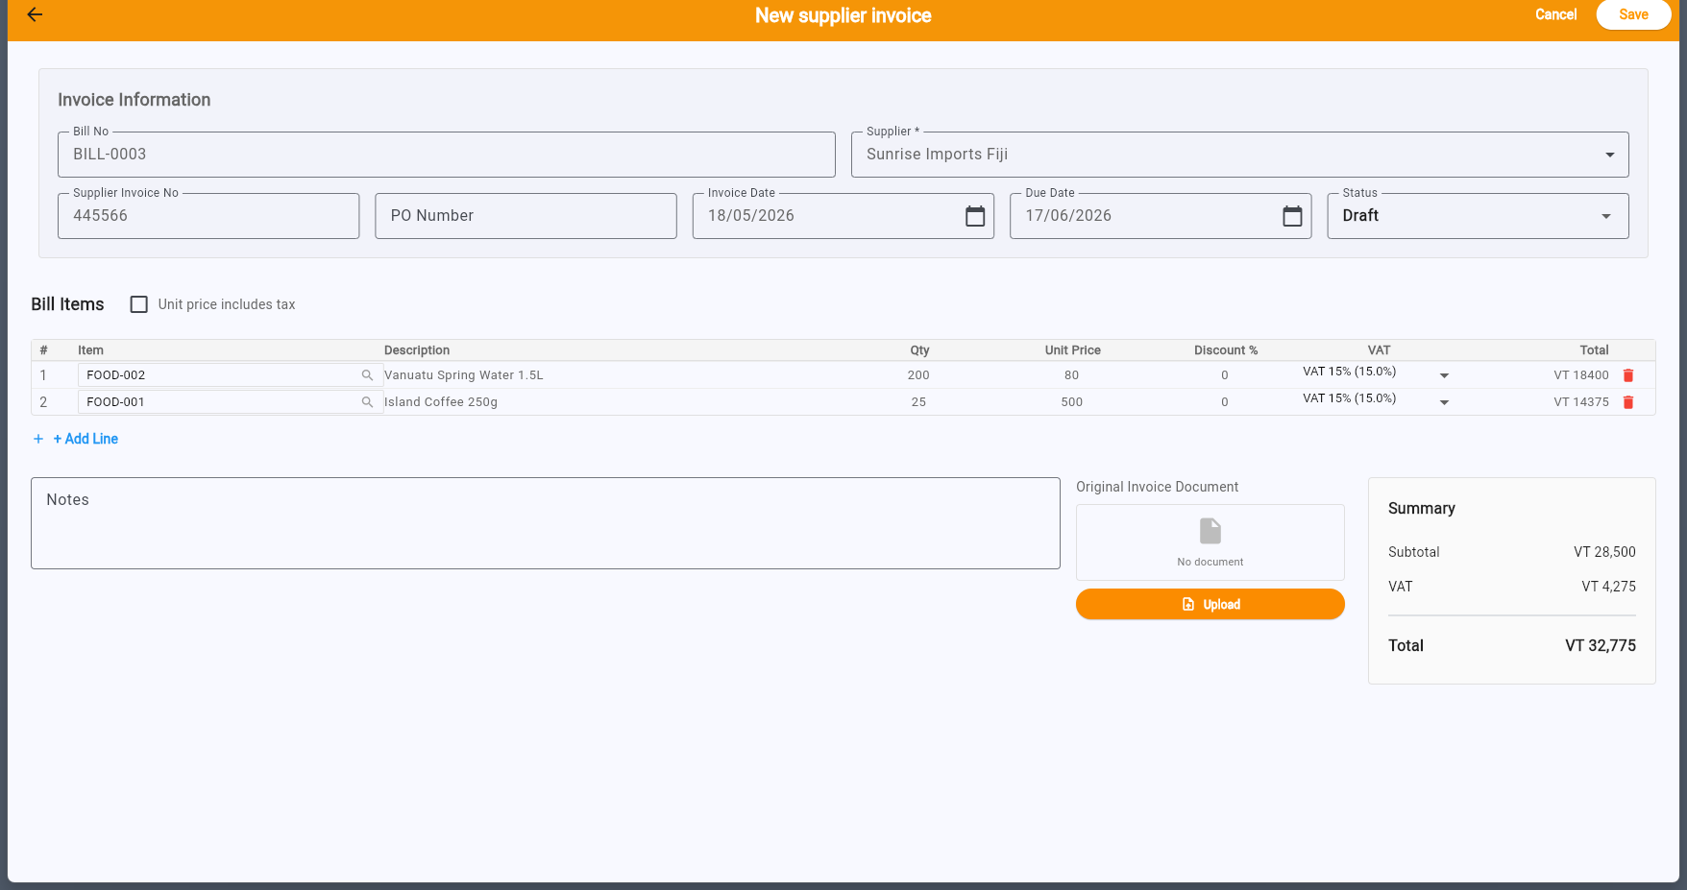The height and width of the screenshot is (890, 1687).
Task: Click the Discount % column header
Action: pos(1226,350)
